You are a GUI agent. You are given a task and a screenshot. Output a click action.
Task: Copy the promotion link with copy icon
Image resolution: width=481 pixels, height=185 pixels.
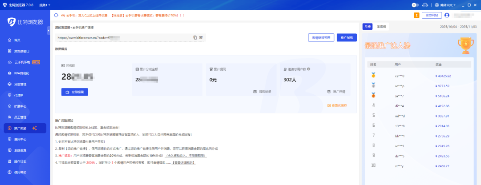coord(195,37)
